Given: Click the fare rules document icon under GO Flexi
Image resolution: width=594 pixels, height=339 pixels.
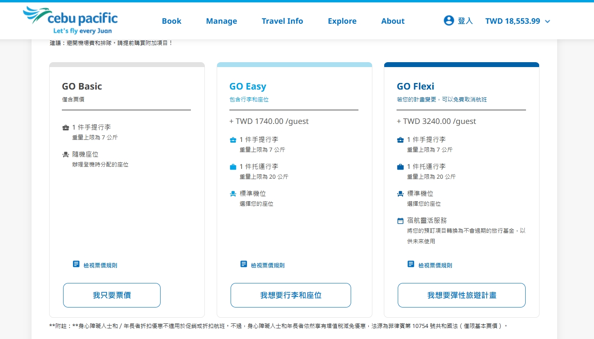Looking at the screenshot, I should (x=410, y=264).
